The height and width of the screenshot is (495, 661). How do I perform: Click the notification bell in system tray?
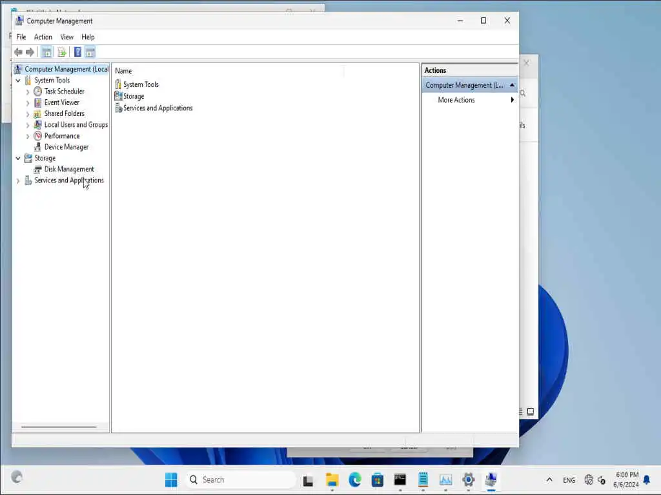[647, 480]
